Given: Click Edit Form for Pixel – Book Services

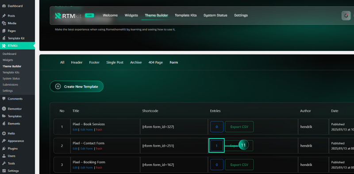Looking at the screenshot, I should (x=86, y=130).
